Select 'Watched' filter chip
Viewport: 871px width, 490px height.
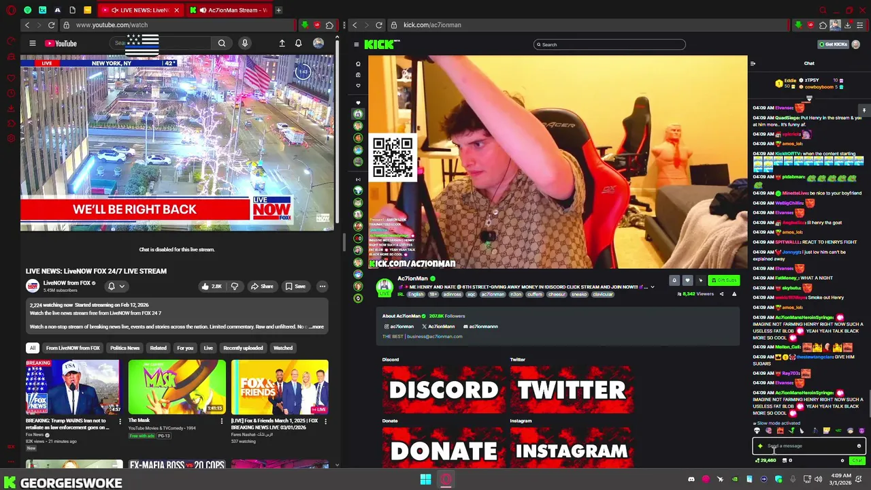(x=282, y=348)
